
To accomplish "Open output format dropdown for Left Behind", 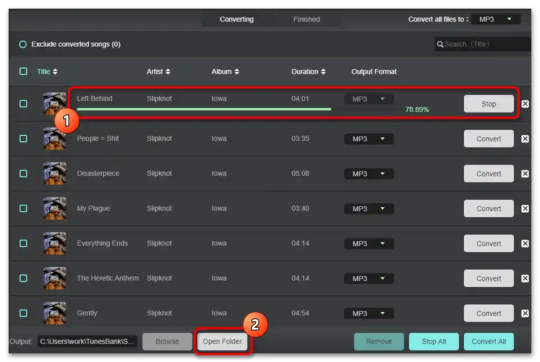I will 369,99.
